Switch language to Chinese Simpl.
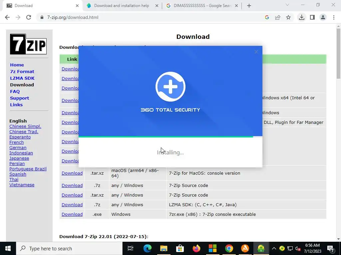341x255 pixels. point(25,127)
